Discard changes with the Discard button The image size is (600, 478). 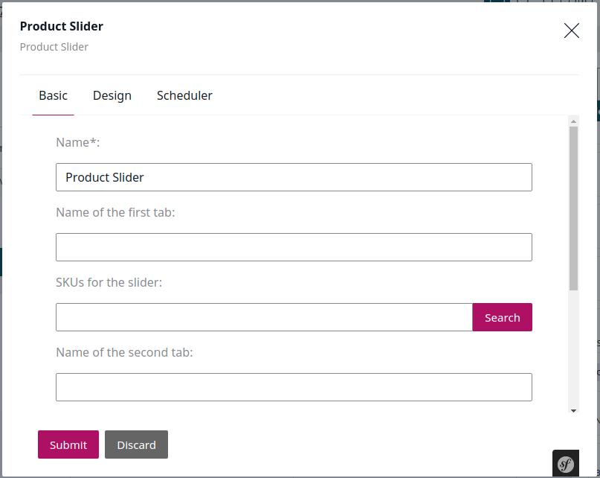coord(136,444)
